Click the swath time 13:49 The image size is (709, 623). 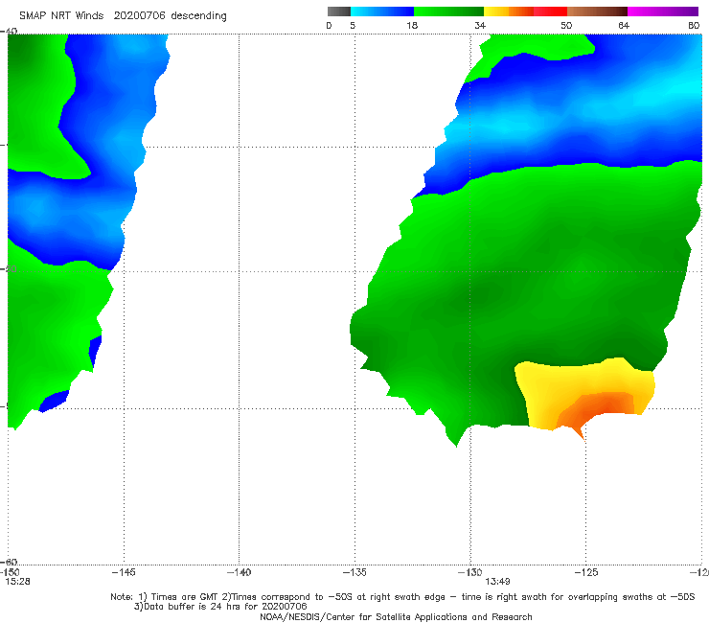(497, 582)
